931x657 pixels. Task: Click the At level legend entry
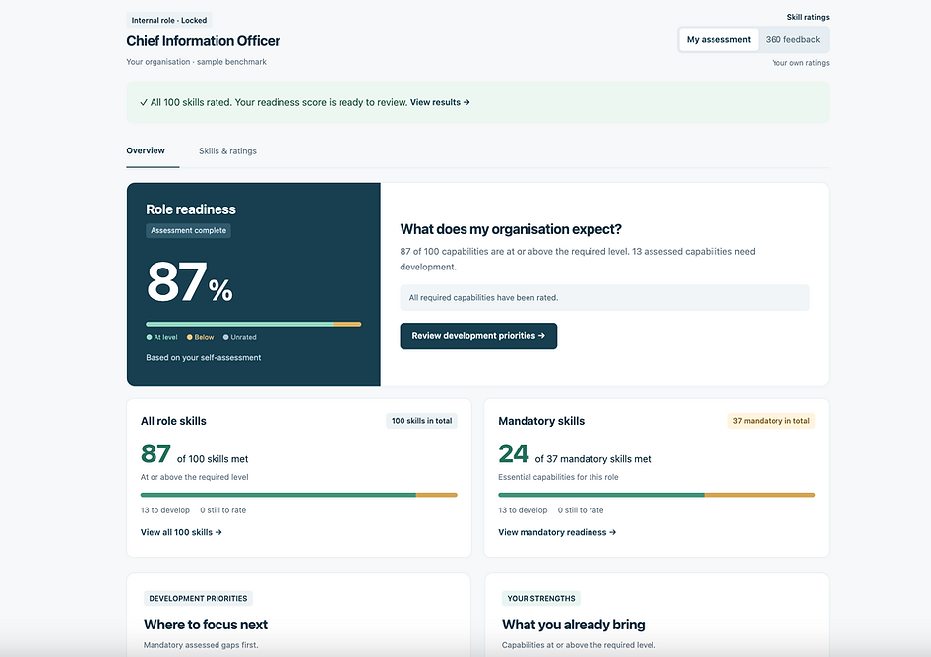point(161,337)
